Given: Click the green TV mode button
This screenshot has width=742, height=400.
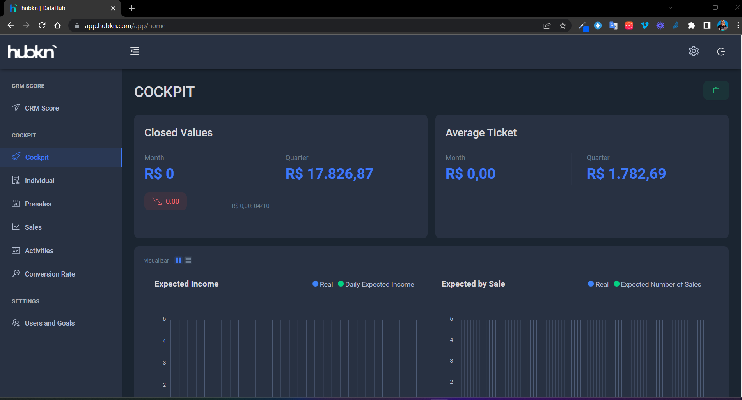Looking at the screenshot, I should (716, 90).
